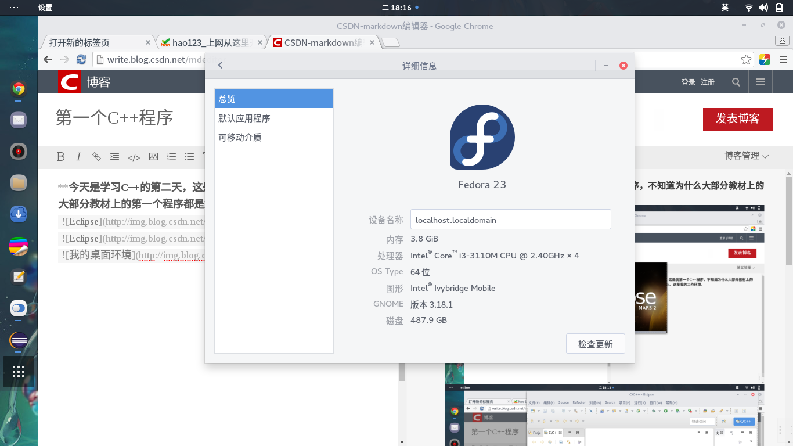This screenshot has width=793, height=446.
Task: Go back in Chrome browser
Action: pos(48,59)
